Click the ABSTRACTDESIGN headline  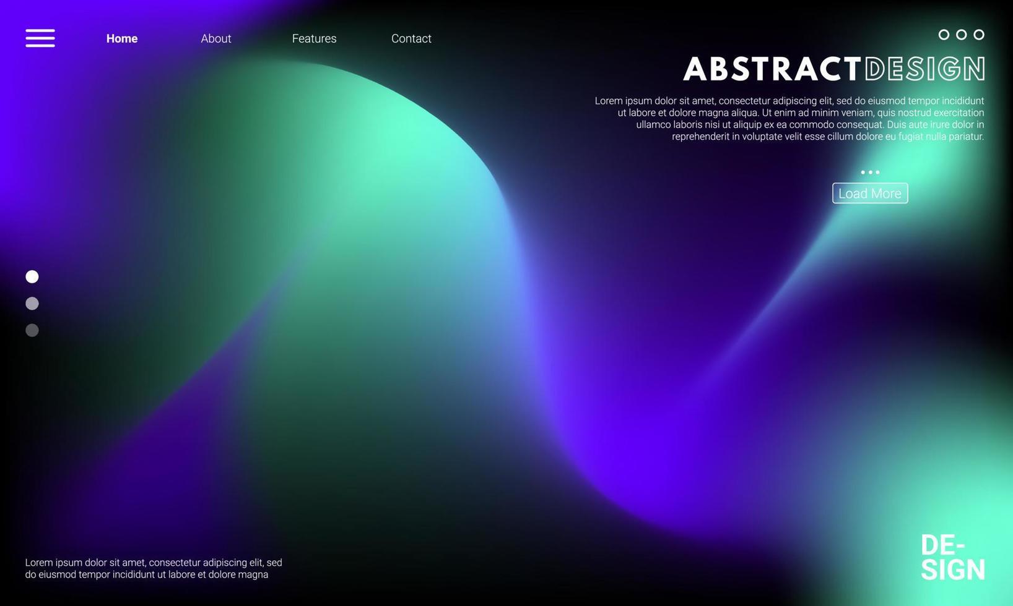(x=834, y=69)
